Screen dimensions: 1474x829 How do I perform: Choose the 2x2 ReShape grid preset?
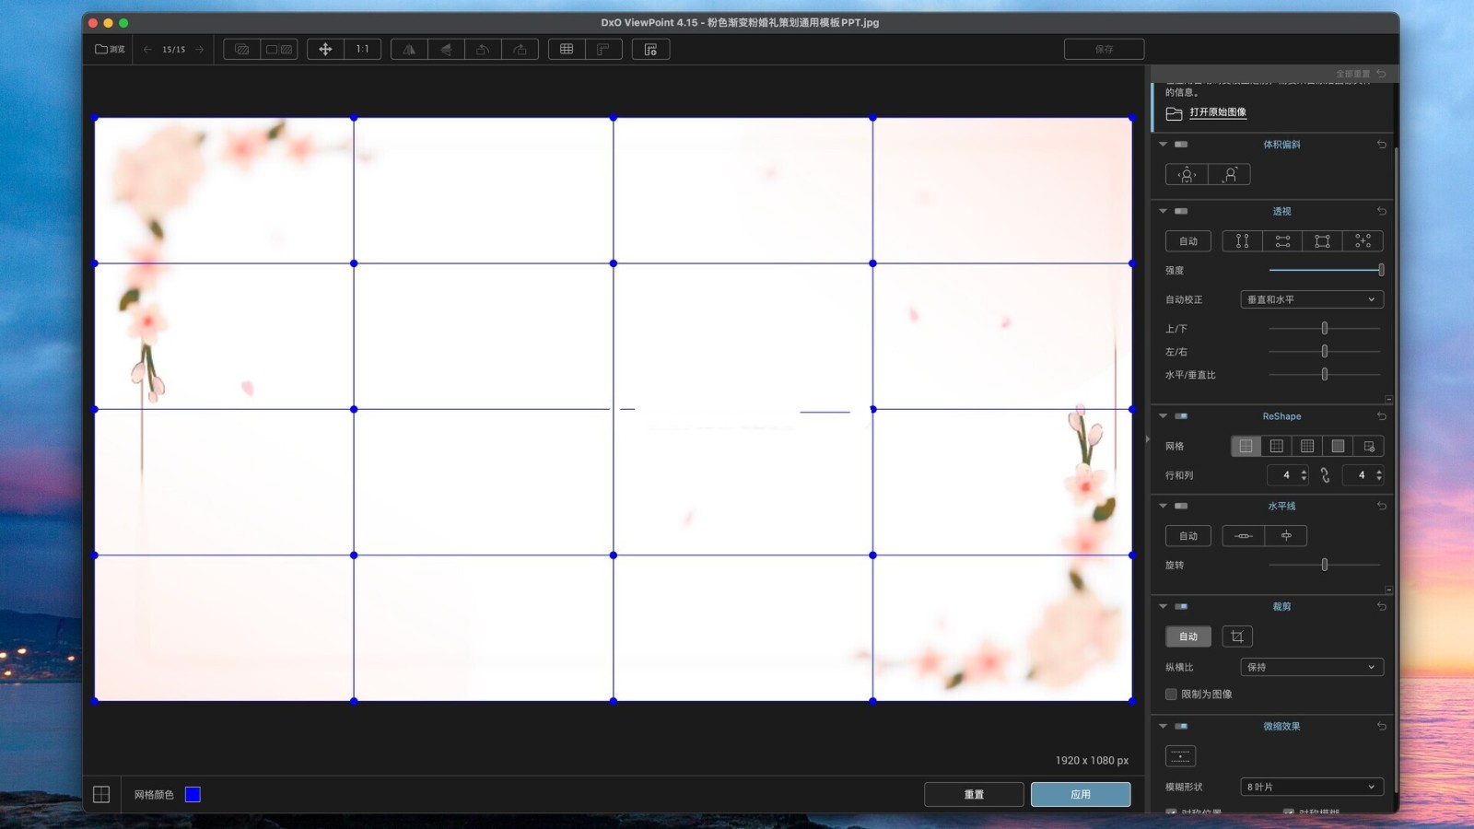pos(1246,446)
